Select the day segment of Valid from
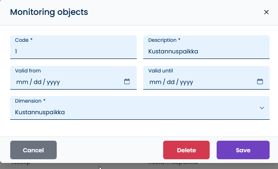The image size is (278, 169). [37, 82]
